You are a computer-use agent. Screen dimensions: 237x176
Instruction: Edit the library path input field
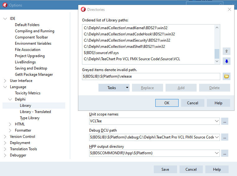[151, 76]
